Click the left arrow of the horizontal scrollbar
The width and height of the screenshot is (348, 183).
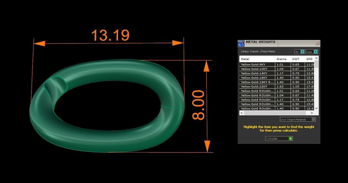(242, 113)
